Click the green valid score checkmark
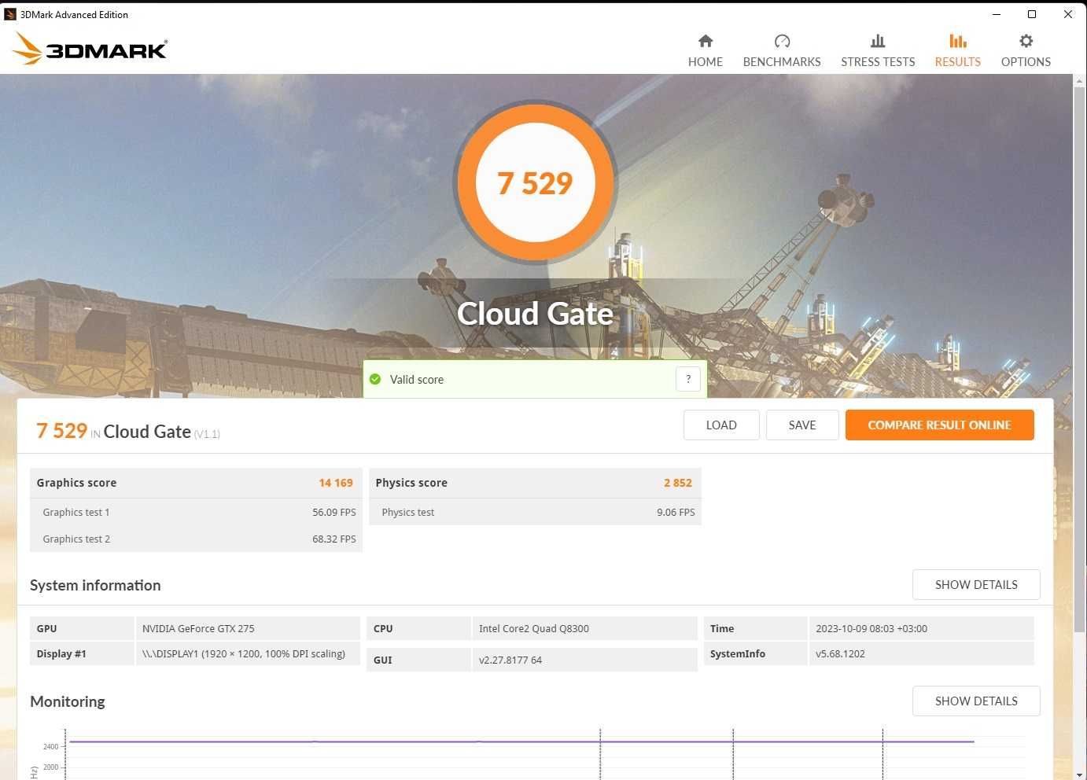This screenshot has width=1087, height=780. 375,379
